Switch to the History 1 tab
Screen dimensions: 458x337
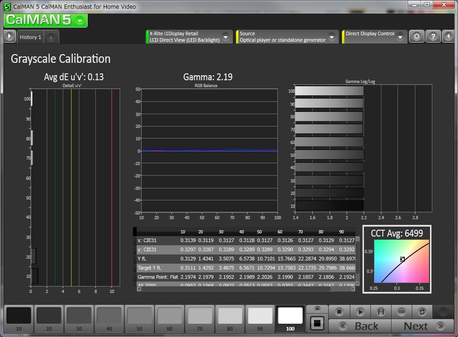(30, 37)
